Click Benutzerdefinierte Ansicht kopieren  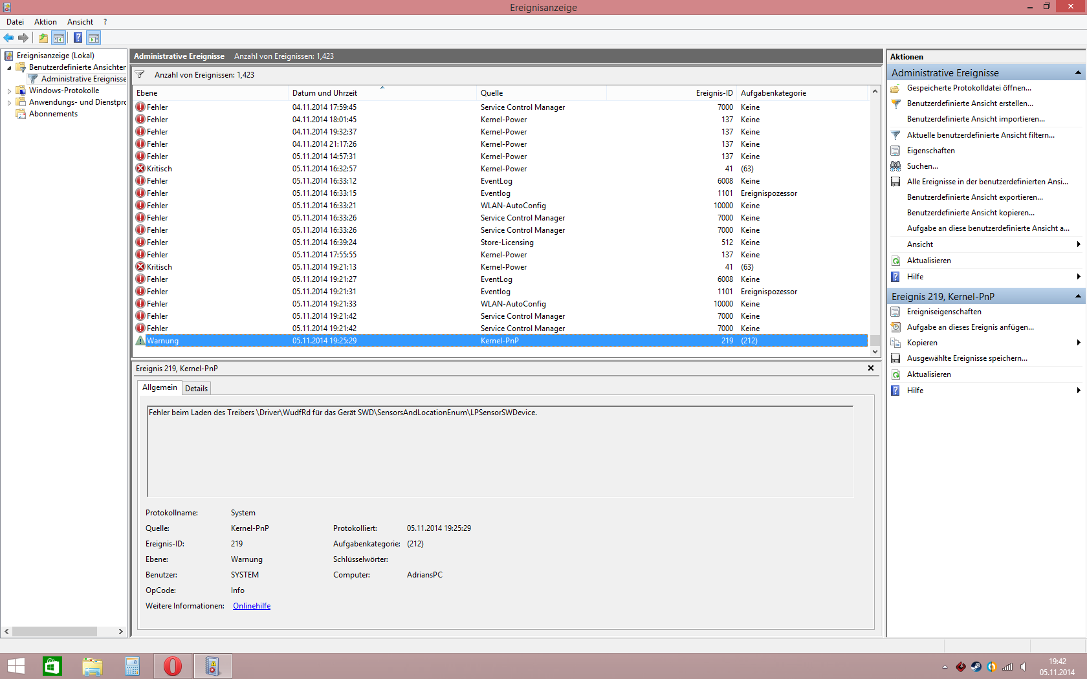[x=971, y=213]
